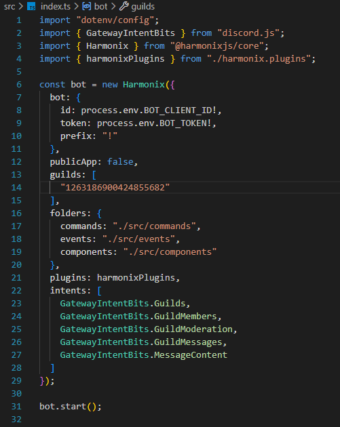Click the bot.start() call
The width and height of the screenshot is (340, 427).
[x=70, y=406]
